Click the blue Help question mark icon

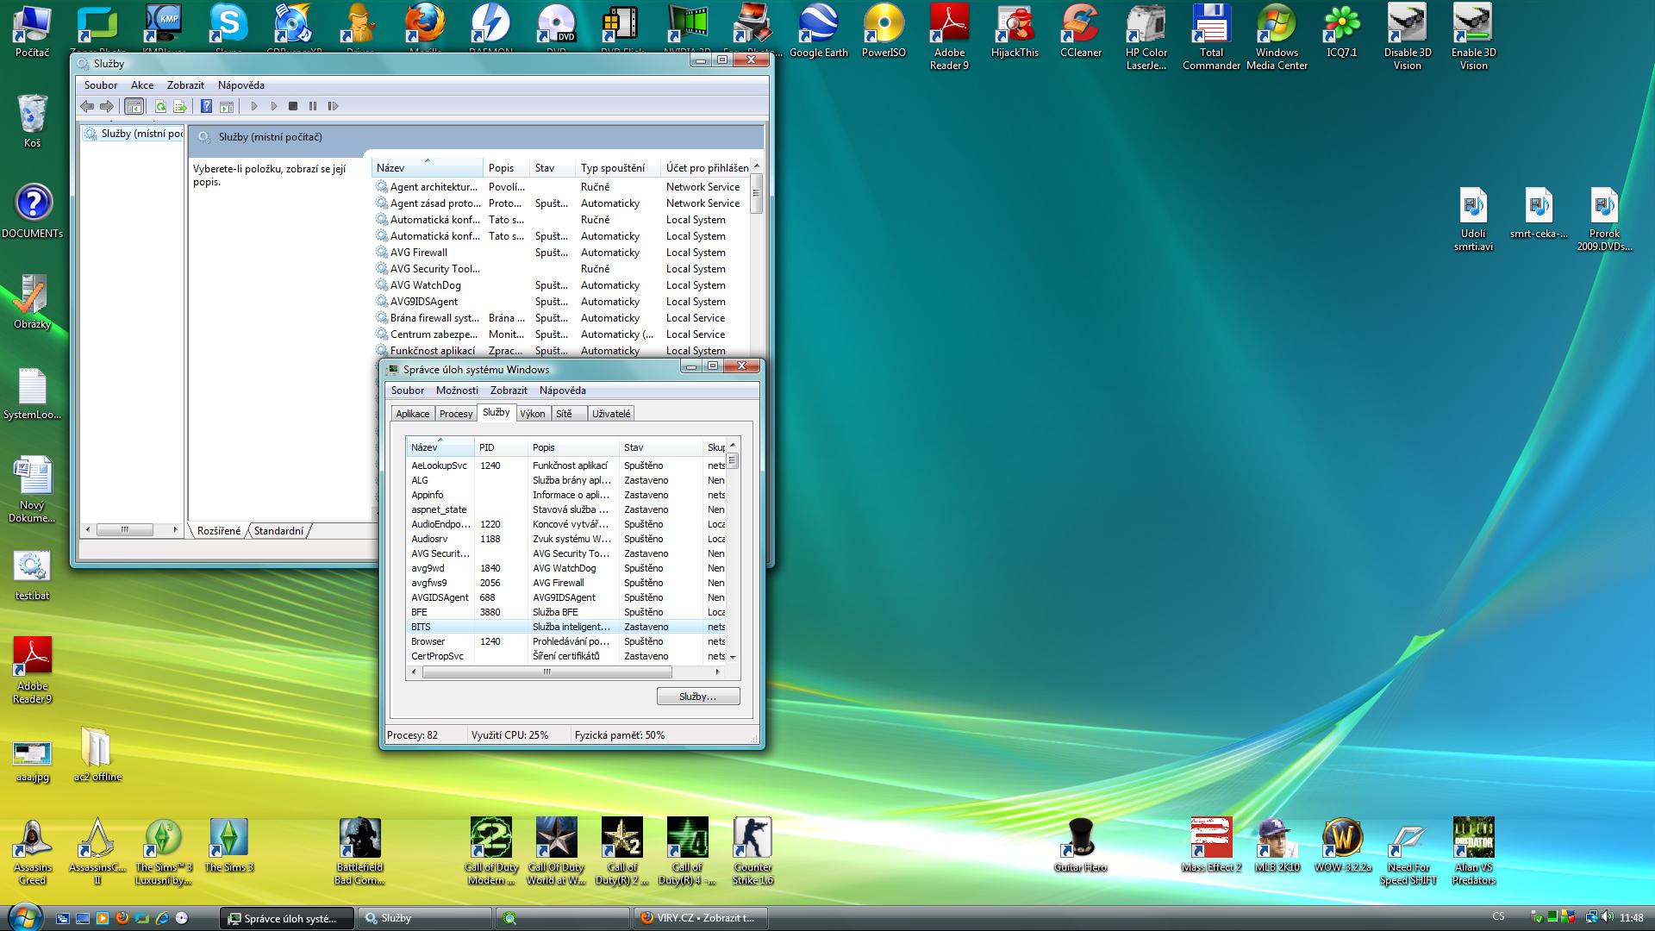tap(206, 106)
